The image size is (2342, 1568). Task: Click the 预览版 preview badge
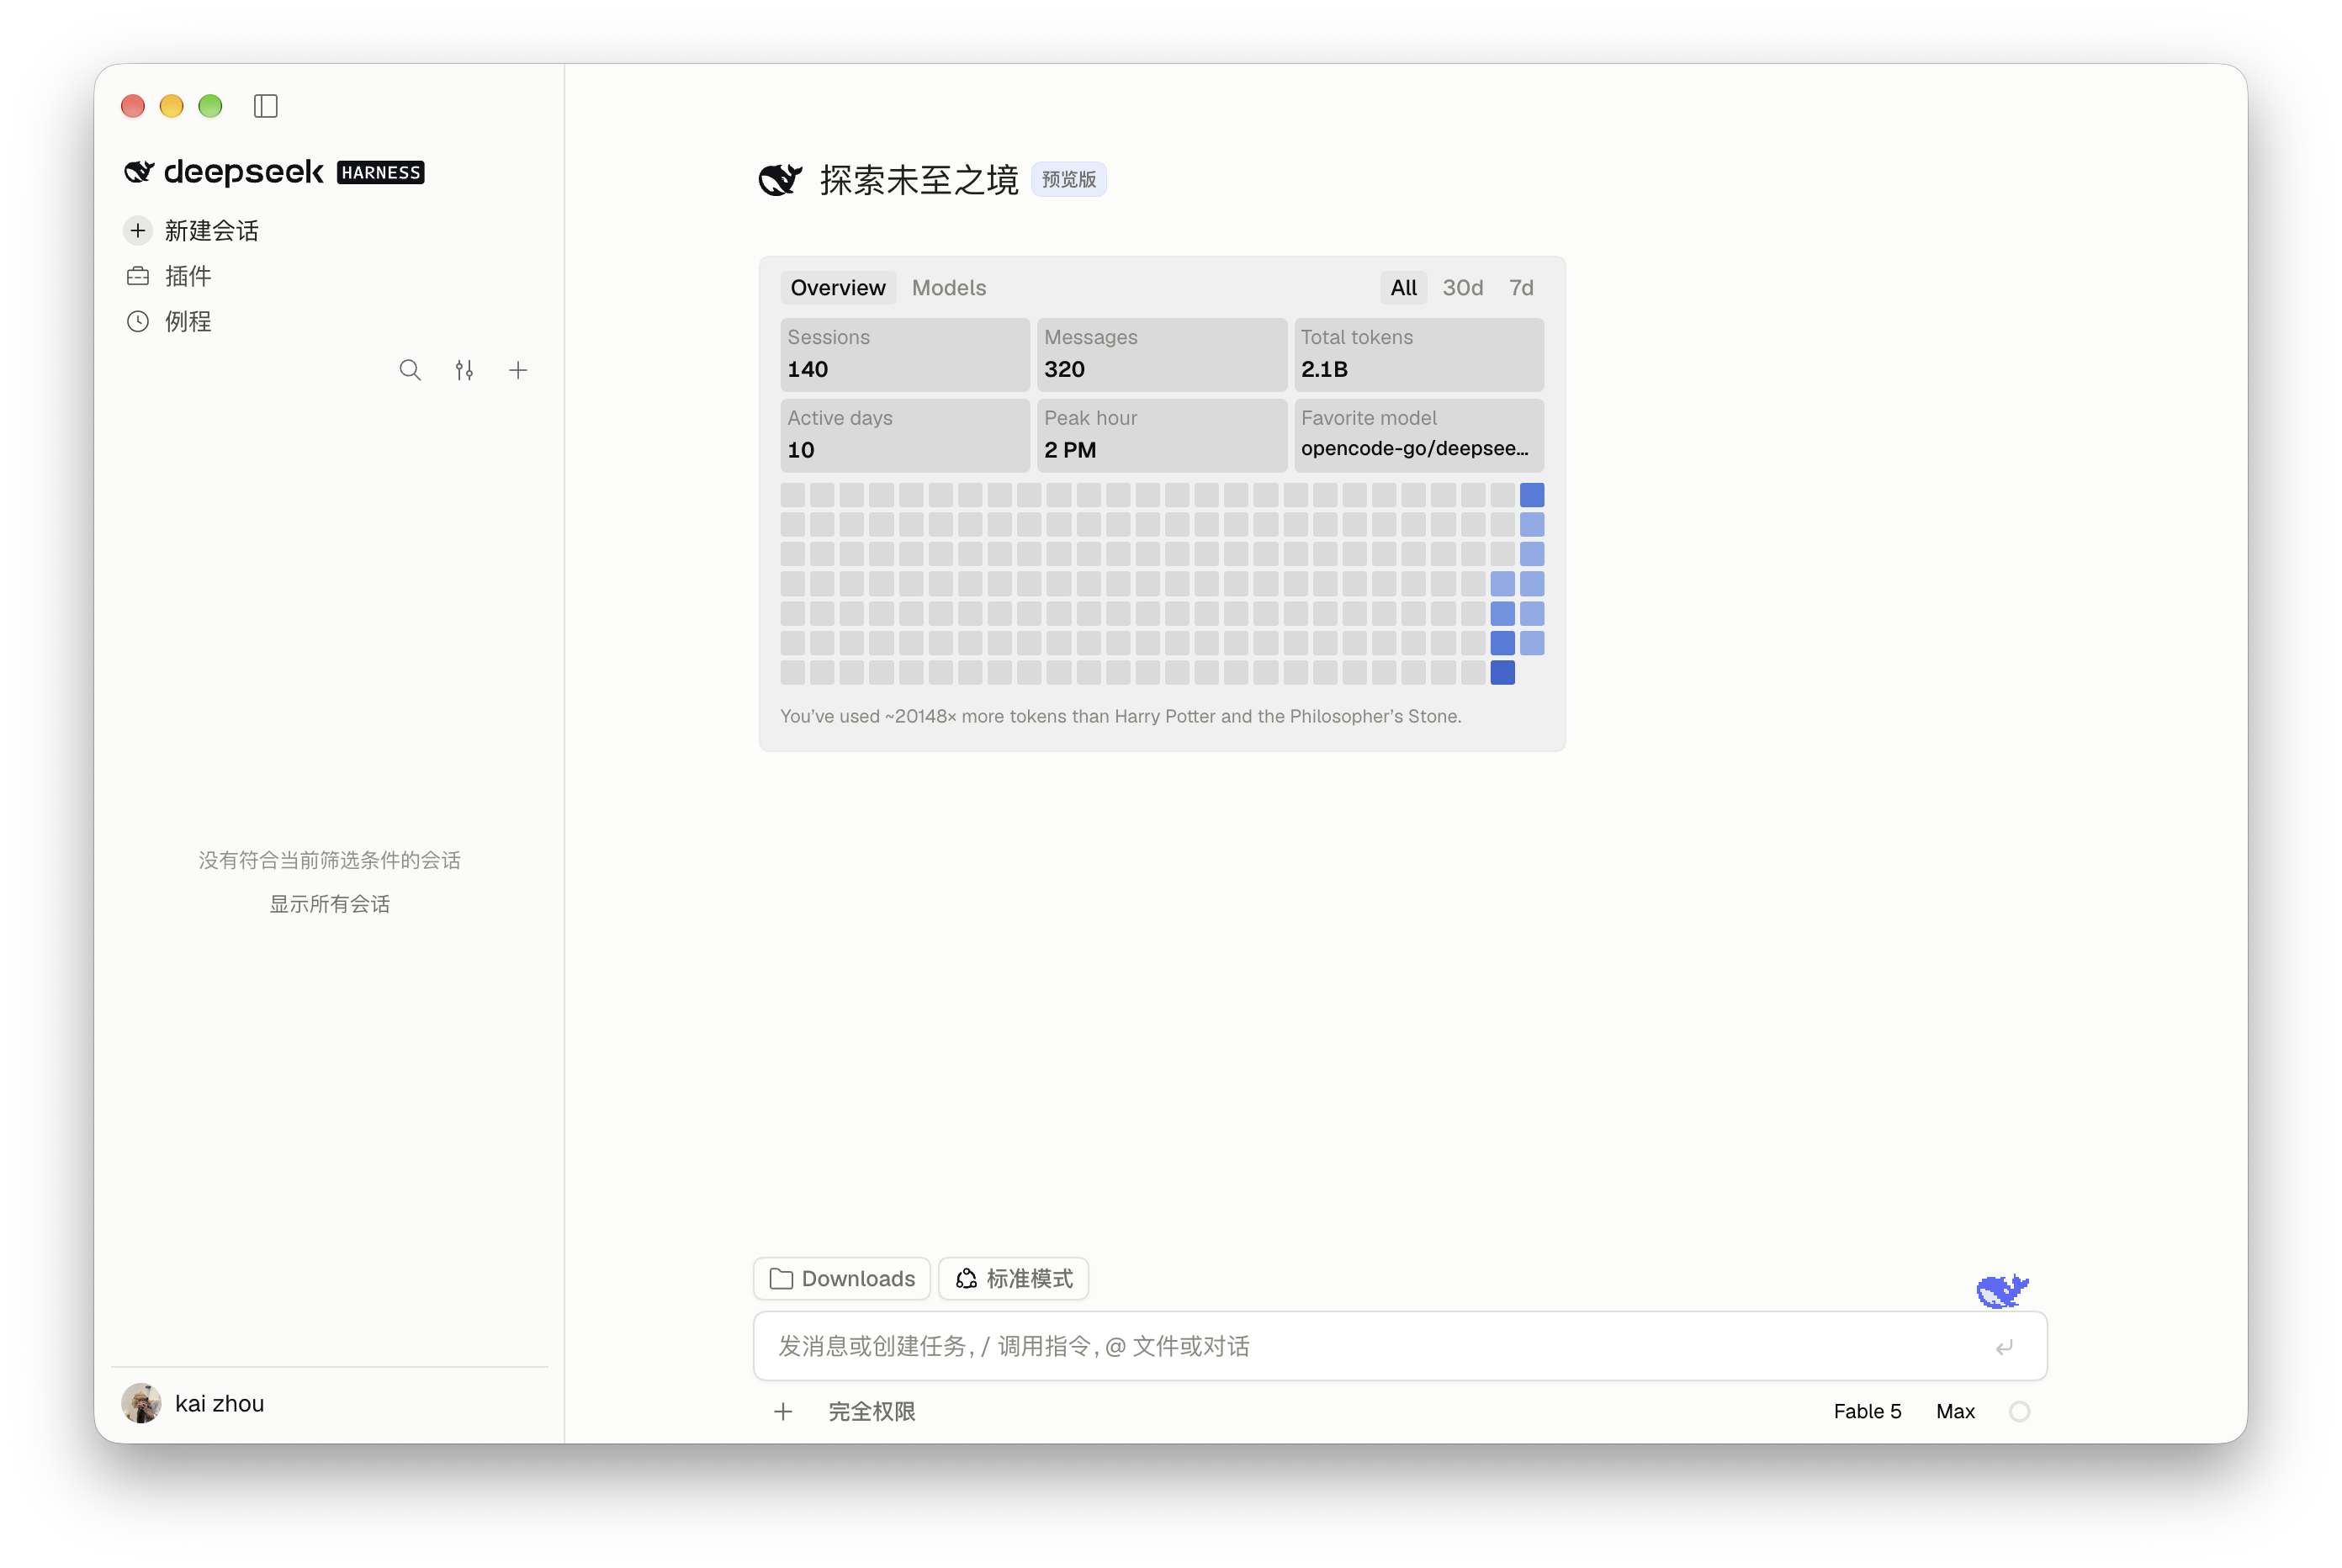tap(1068, 180)
